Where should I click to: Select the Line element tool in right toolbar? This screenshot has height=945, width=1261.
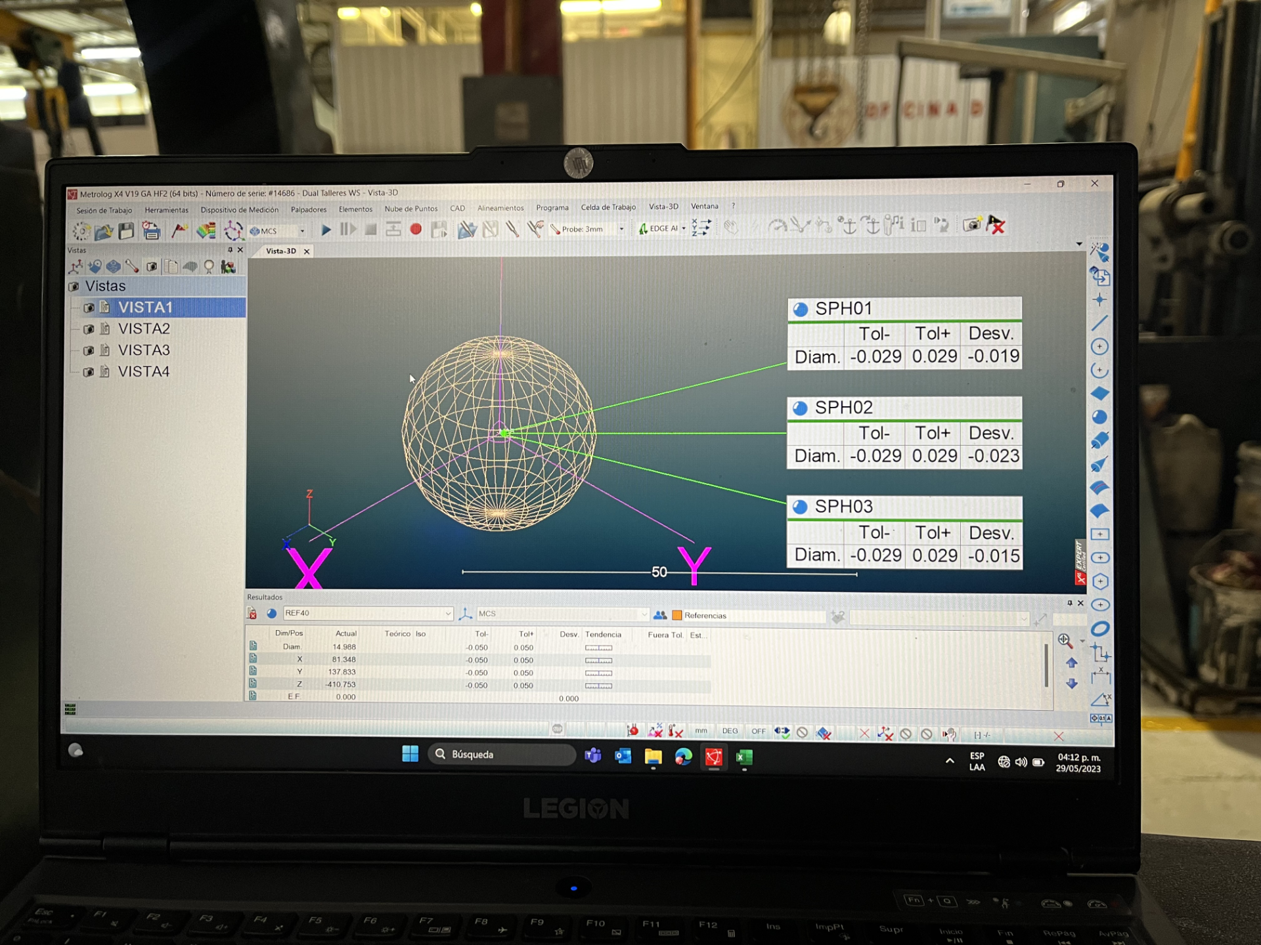(1099, 323)
